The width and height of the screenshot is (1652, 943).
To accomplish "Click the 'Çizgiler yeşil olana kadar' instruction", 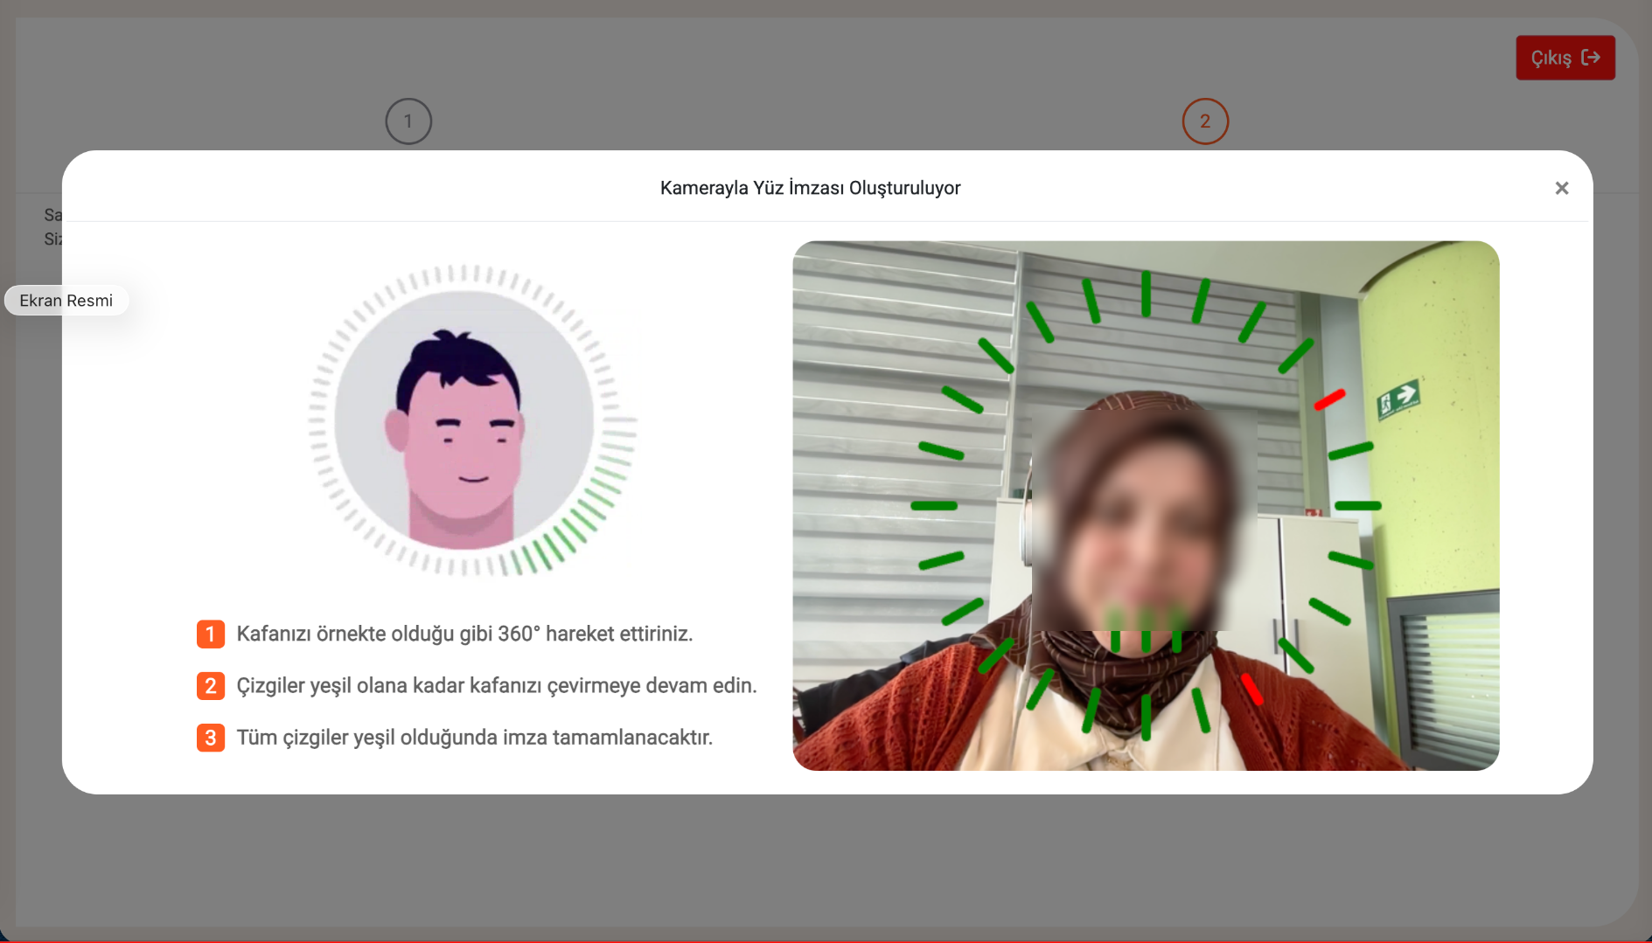I will click(x=496, y=686).
